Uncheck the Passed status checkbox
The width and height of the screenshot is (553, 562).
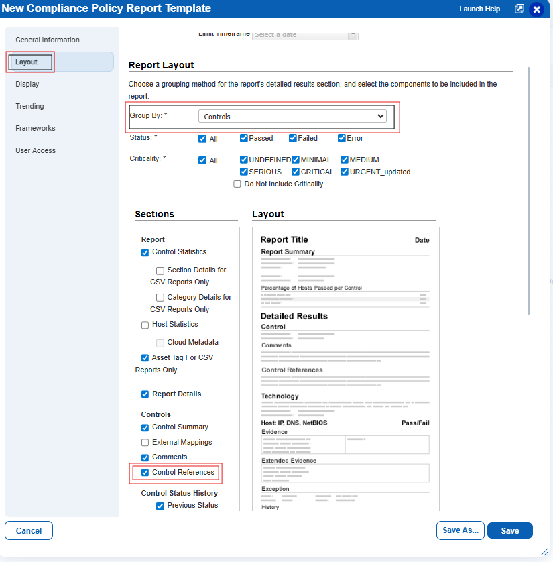[244, 138]
